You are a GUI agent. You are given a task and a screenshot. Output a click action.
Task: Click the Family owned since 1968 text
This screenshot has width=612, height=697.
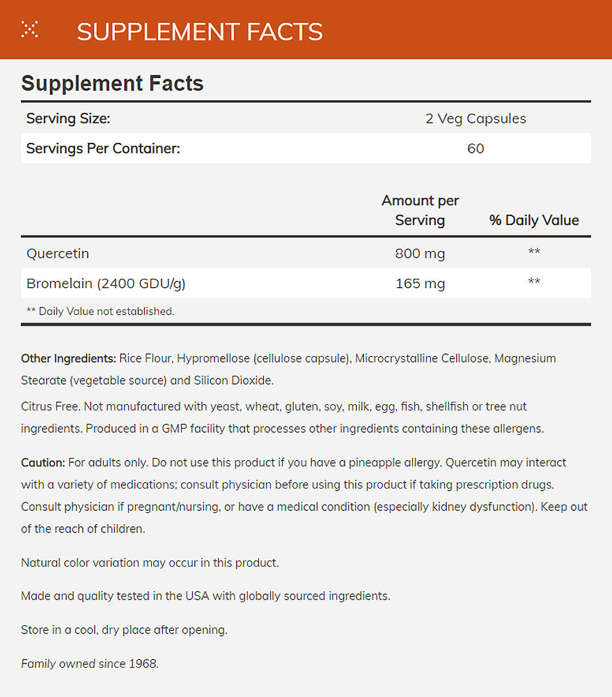pos(90,664)
